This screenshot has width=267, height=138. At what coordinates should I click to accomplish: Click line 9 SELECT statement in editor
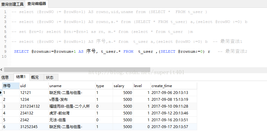pos(112,51)
